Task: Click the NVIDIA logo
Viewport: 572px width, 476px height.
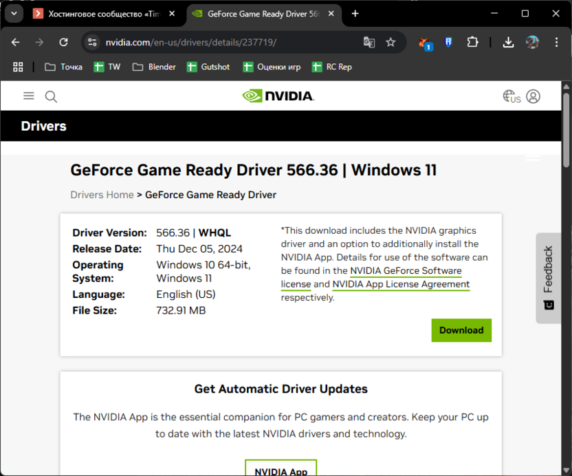Action: (x=278, y=96)
